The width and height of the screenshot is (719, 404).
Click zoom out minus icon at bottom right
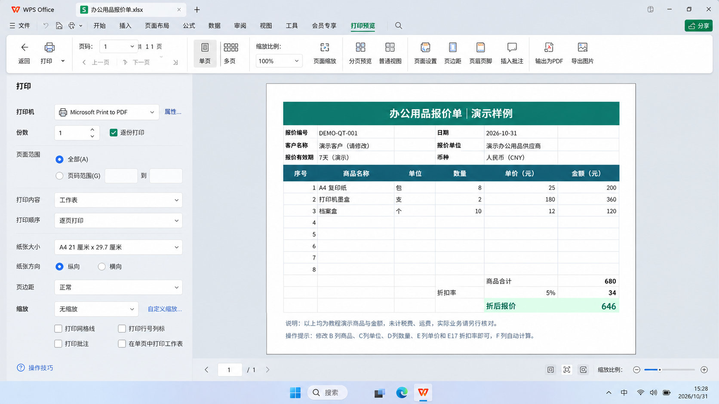coord(637,370)
